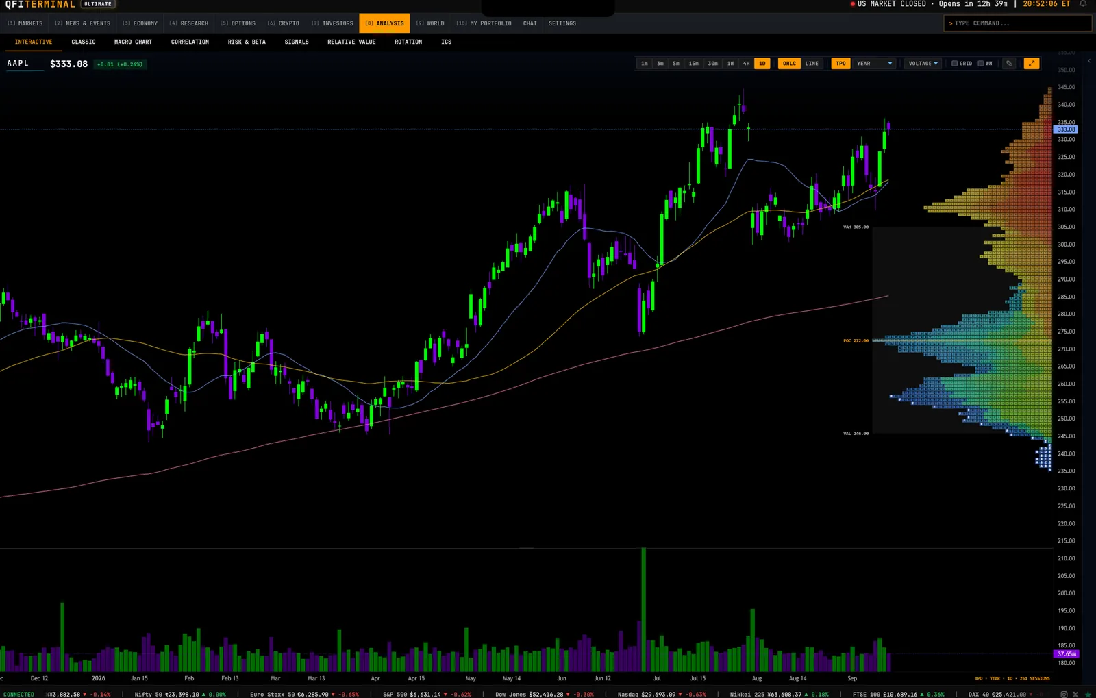Select the 1H timeframe
The width and height of the screenshot is (1096, 698).
pyautogui.click(x=730, y=64)
